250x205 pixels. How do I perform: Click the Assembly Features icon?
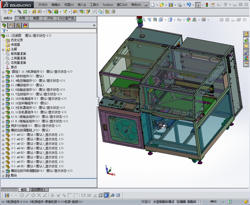pyautogui.click(x=56, y=12)
